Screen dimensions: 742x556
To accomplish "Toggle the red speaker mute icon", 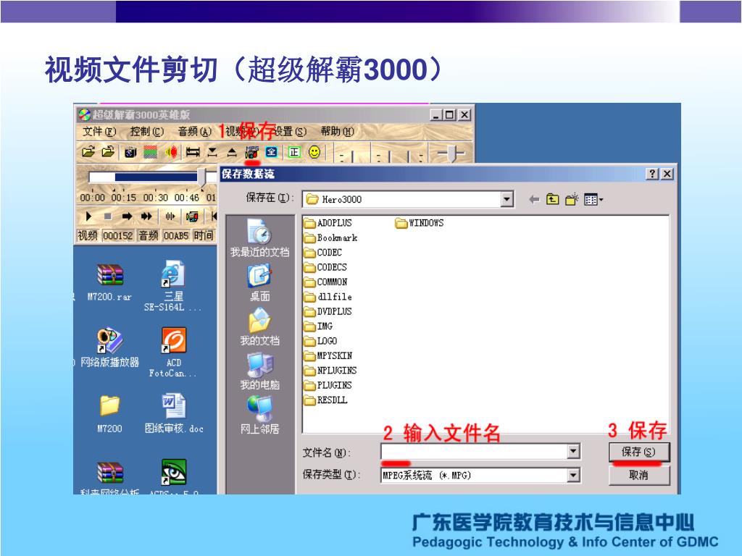I will 171,152.
